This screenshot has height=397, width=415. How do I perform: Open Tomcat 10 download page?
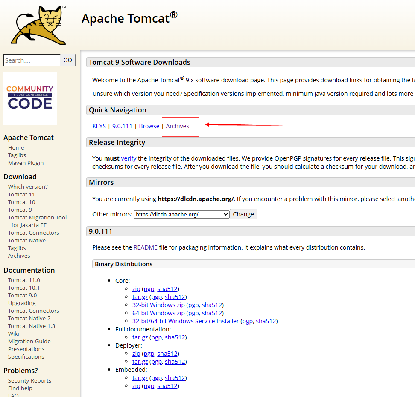pyautogui.click(x=22, y=202)
